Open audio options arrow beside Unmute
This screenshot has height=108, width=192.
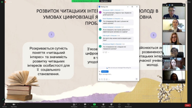click(8, 104)
